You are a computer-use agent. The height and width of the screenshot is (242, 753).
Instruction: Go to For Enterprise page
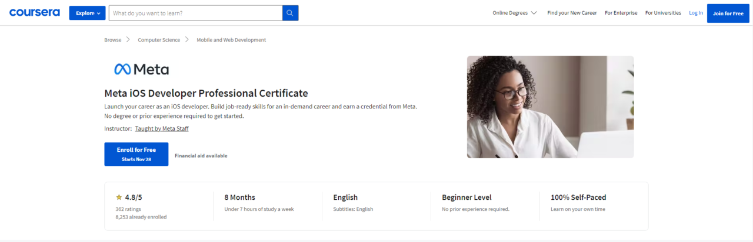621,13
